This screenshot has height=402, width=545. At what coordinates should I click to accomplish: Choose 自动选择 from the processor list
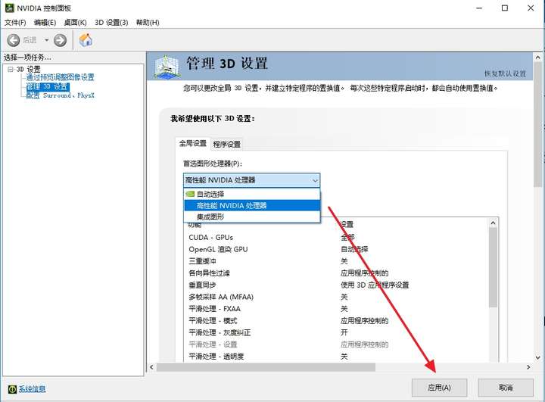pos(252,194)
